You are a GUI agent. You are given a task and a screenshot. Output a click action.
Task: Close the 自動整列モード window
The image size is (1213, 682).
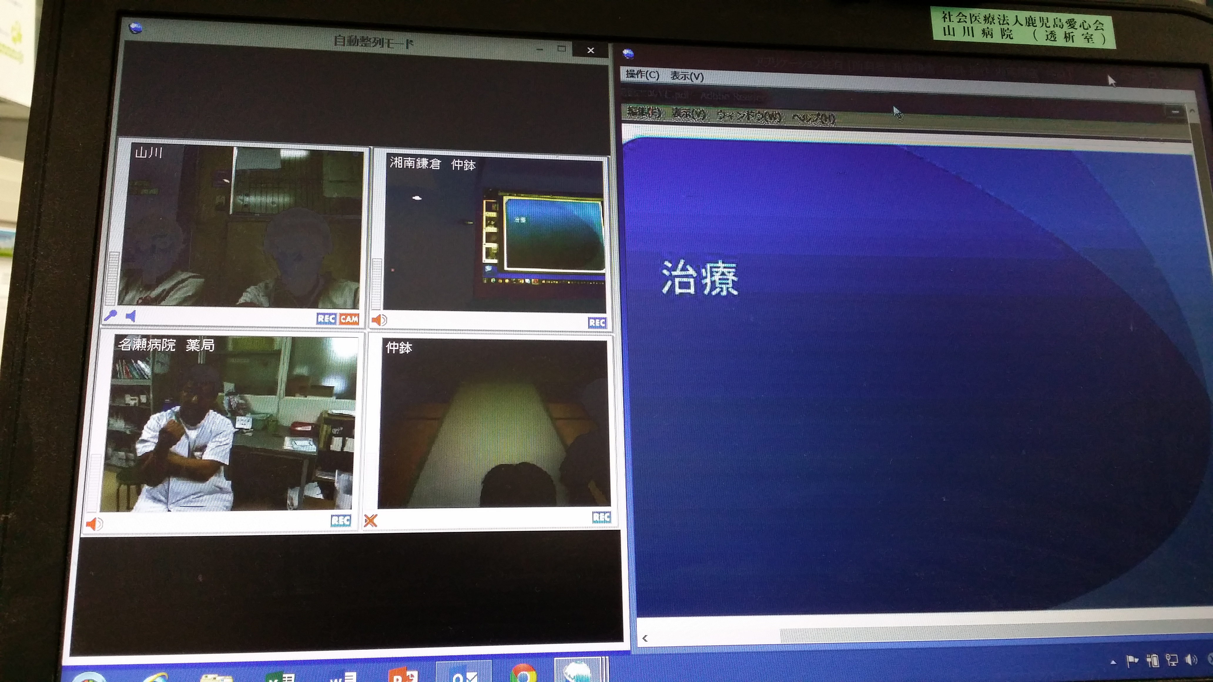click(591, 50)
